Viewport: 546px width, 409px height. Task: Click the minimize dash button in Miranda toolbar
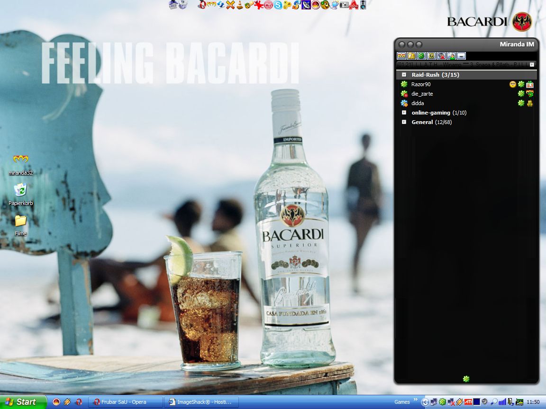[461, 56]
